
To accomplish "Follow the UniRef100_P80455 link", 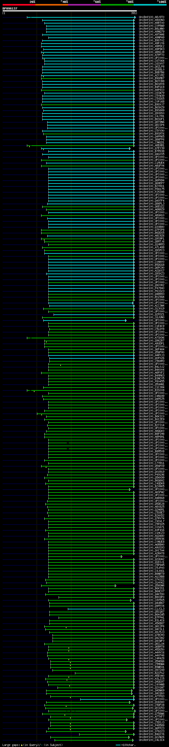I will pos(151,382).
